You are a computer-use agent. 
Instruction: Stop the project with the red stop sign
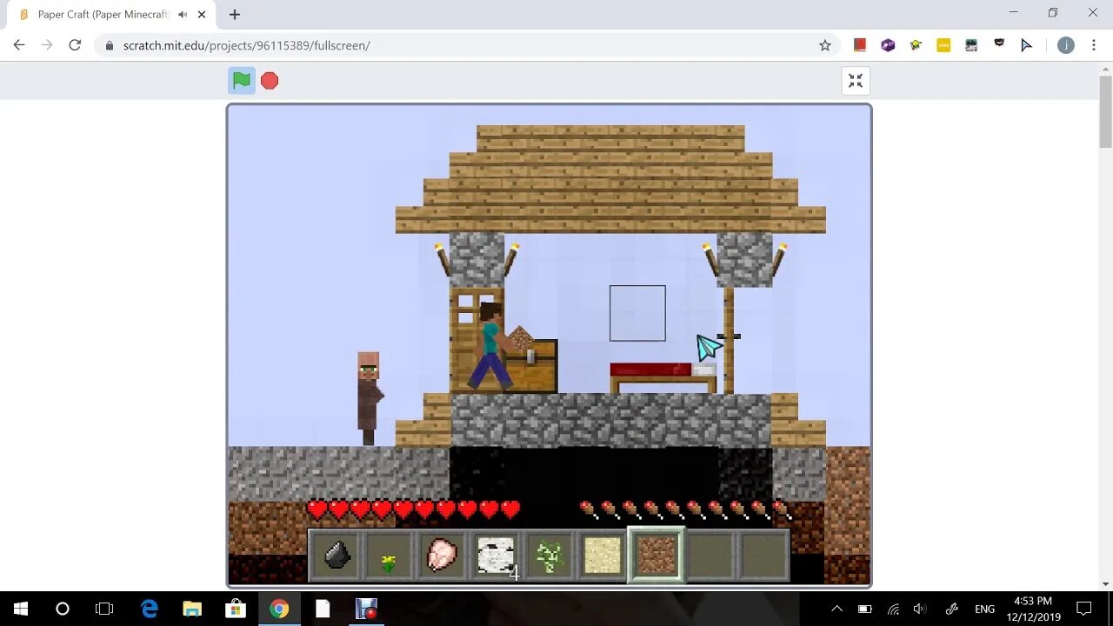pos(270,81)
